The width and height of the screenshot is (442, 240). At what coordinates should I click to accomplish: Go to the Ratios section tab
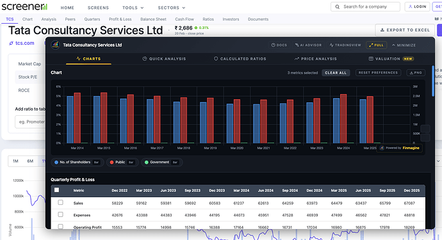pos(208,19)
